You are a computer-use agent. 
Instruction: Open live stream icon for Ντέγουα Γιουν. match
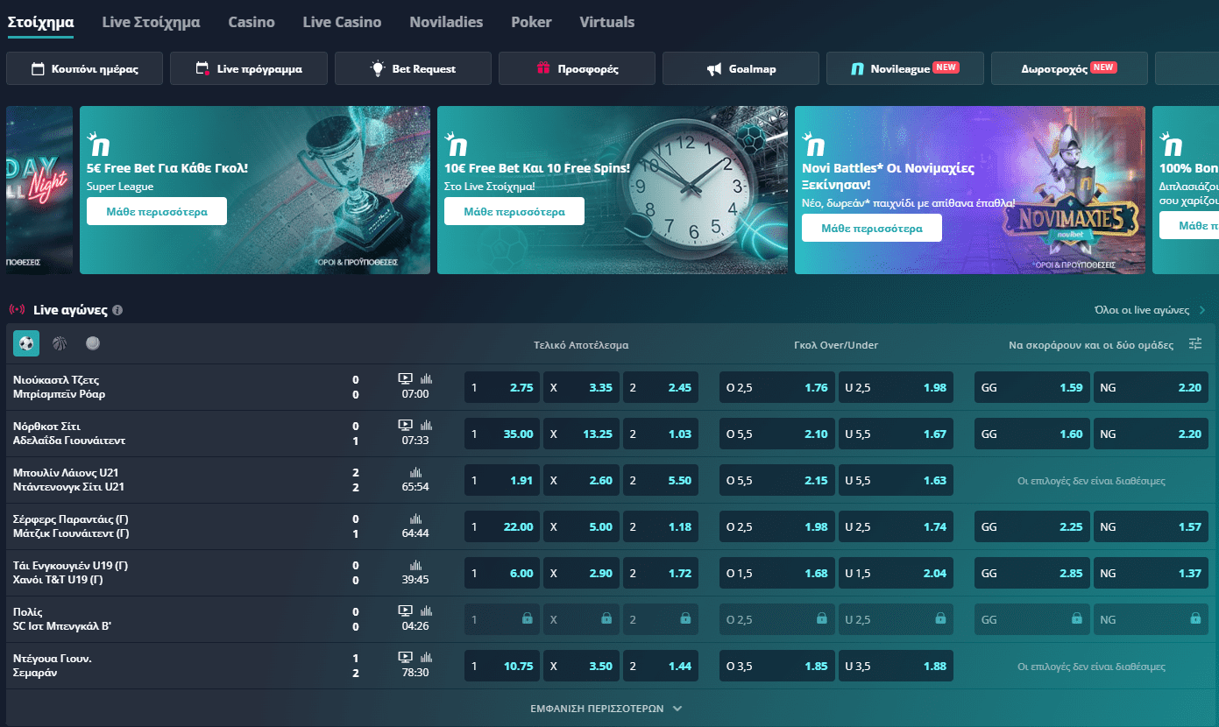(x=405, y=658)
